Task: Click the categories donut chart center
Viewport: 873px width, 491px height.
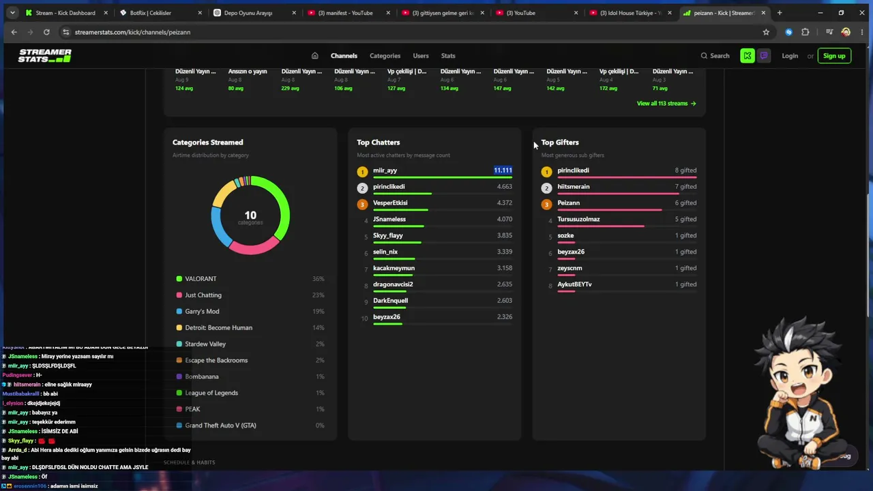Action: 250,215
